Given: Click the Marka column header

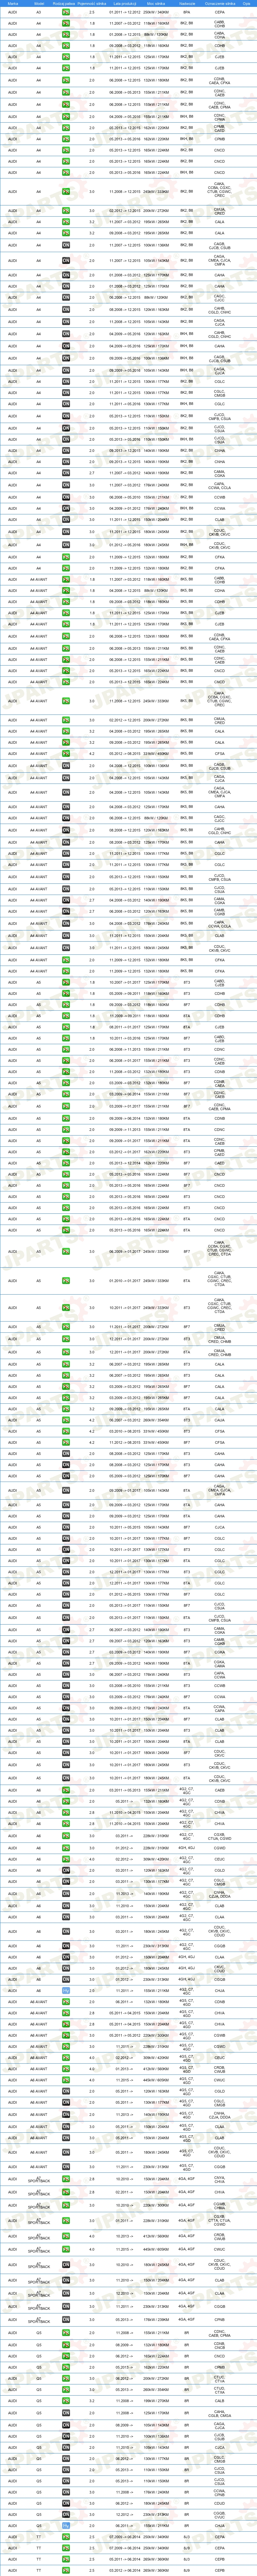Looking at the screenshot, I should pyautogui.click(x=13, y=4).
